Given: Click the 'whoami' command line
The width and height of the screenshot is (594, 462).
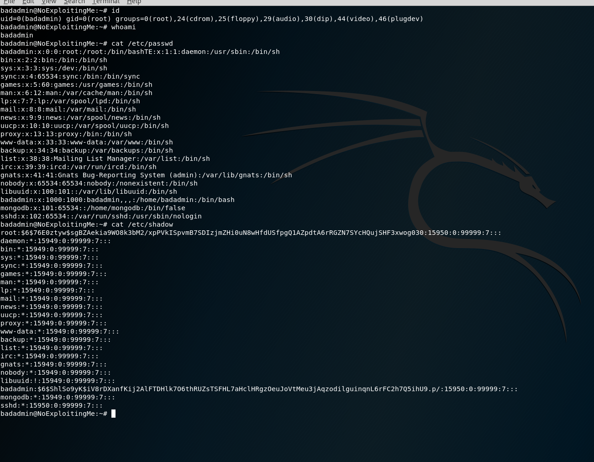Looking at the screenshot, I should (x=123, y=27).
